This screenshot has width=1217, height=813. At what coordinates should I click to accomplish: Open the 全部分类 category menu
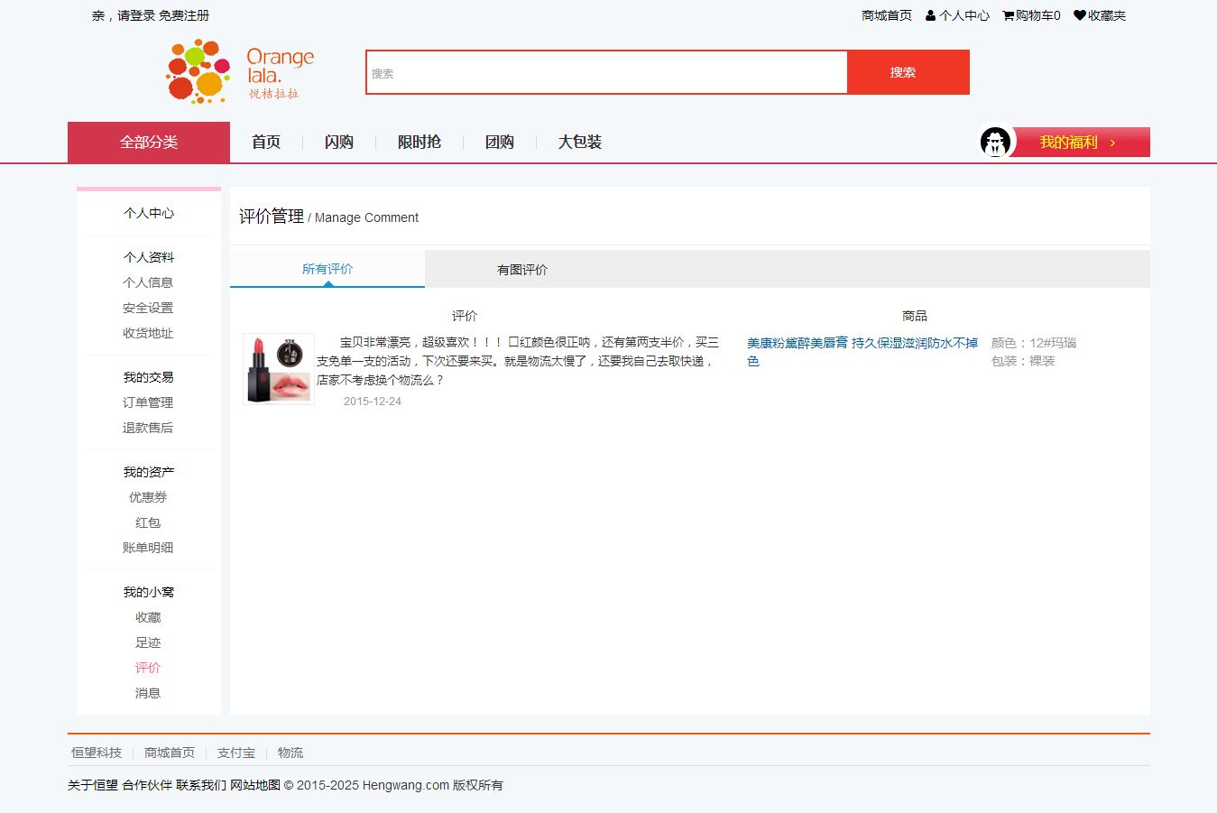[x=149, y=143]
